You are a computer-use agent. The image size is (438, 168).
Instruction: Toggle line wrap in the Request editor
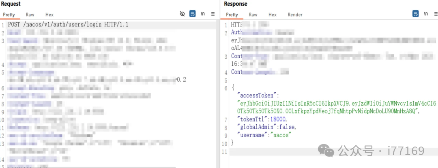(x=193, y=14)
